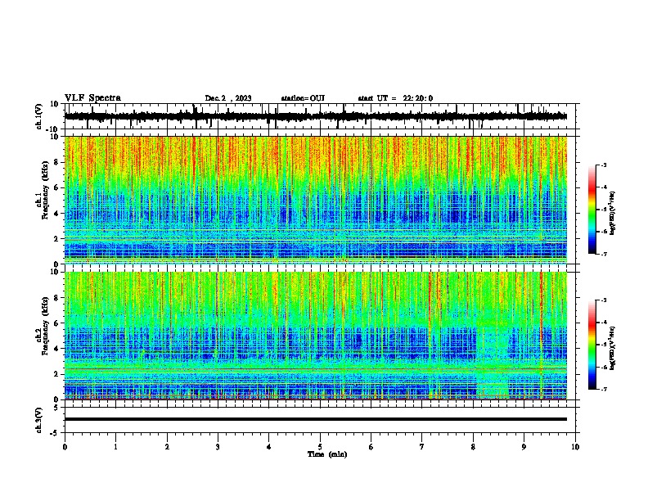This screenshot has width=648, height=501.
Task: Click the "8" tick on the time axis
Action: coord(473,447)
